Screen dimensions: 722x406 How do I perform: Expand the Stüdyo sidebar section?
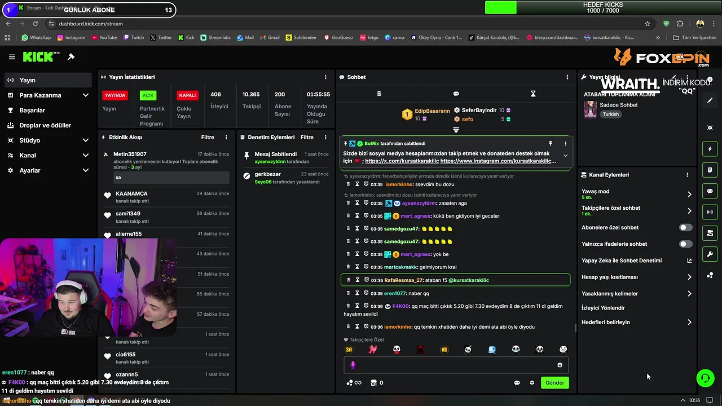coord(86,140)
